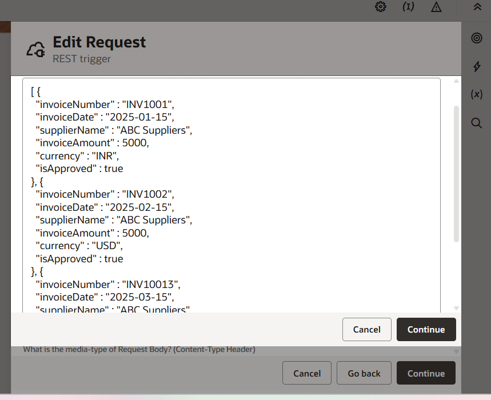Collapse the panel with double-chevron icon
Image resolution: width=491 pixels, height=400 pixels.
tap(477, 7)
